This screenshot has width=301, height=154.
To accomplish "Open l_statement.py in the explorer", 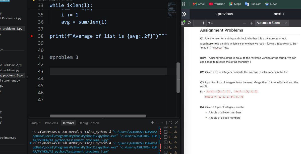I will [10, 80].
